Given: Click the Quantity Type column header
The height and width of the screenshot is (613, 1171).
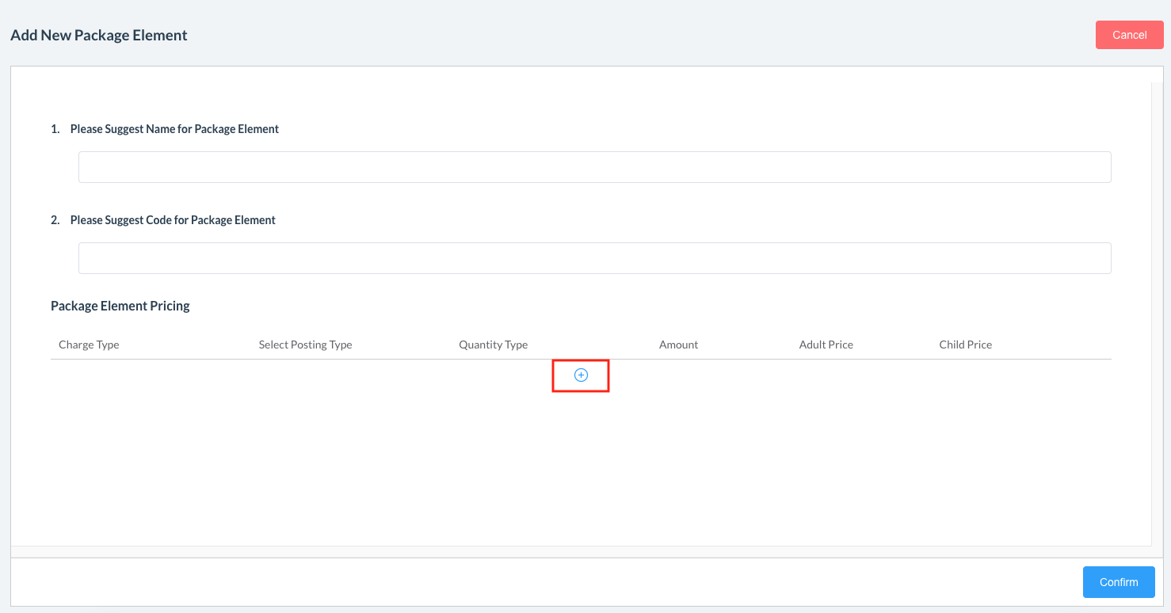Looking at the screenshot, I should click(493, 345).
